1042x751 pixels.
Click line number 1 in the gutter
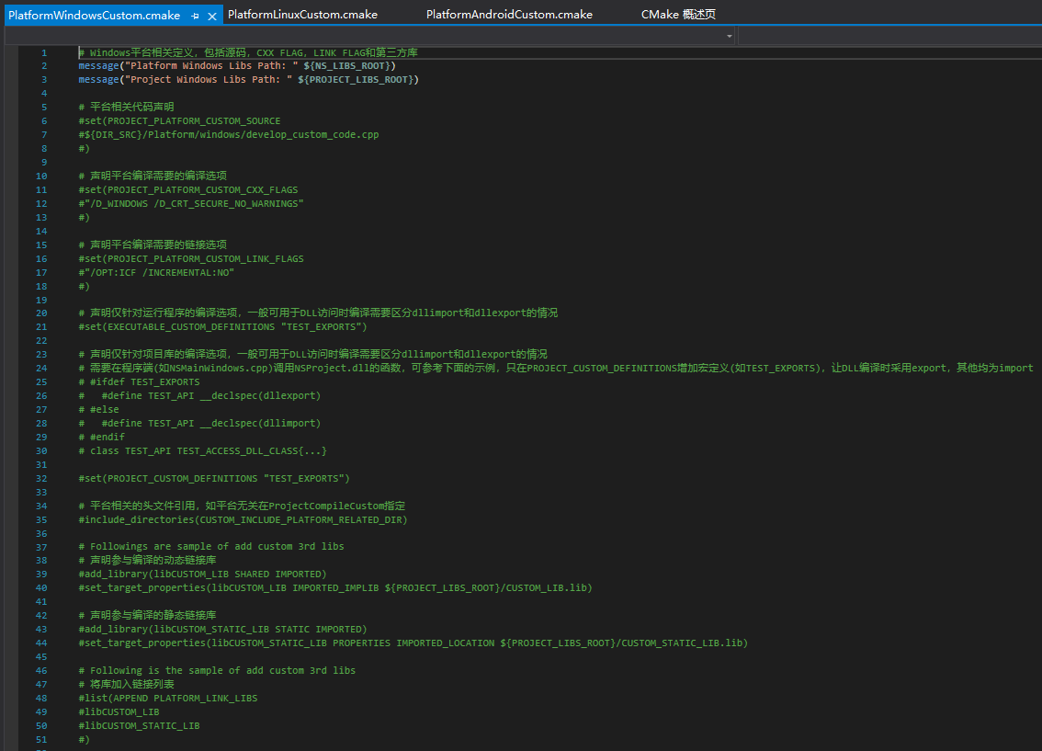point(43,52)
